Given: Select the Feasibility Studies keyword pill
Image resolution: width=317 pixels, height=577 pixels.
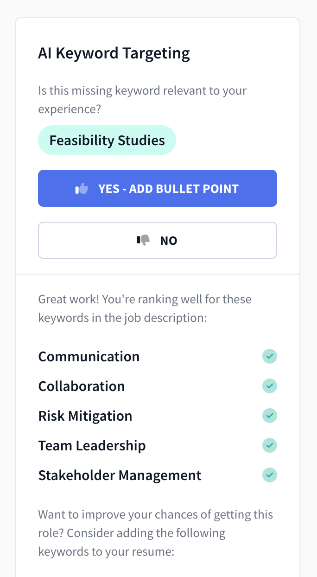Looking at the screenshot, I should [107, 140].
